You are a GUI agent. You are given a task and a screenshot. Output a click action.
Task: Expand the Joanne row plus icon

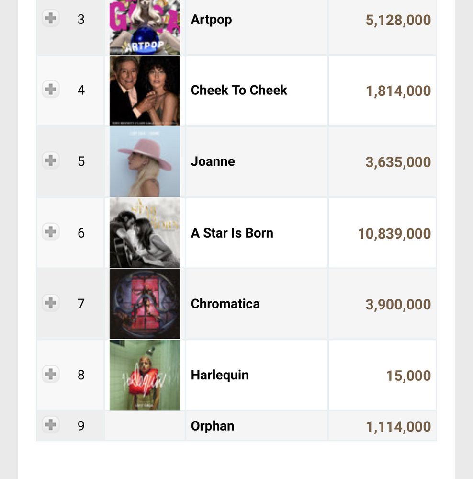(x=51, y=160)
